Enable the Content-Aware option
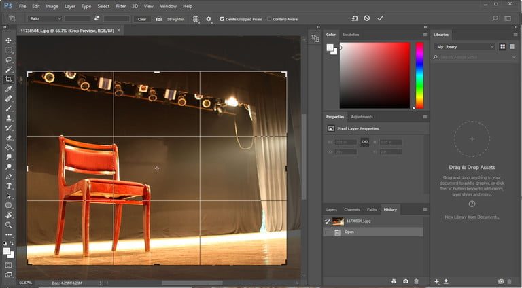 pyautogui.click(x=269, y=19)
